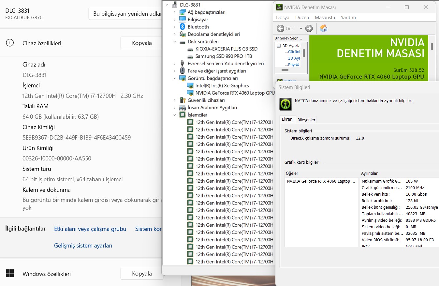The height and width of the screenshot is (286, 439).
Task: Click the NVIDIA logo icon in the title bar
Action: [x=279, y=7]
